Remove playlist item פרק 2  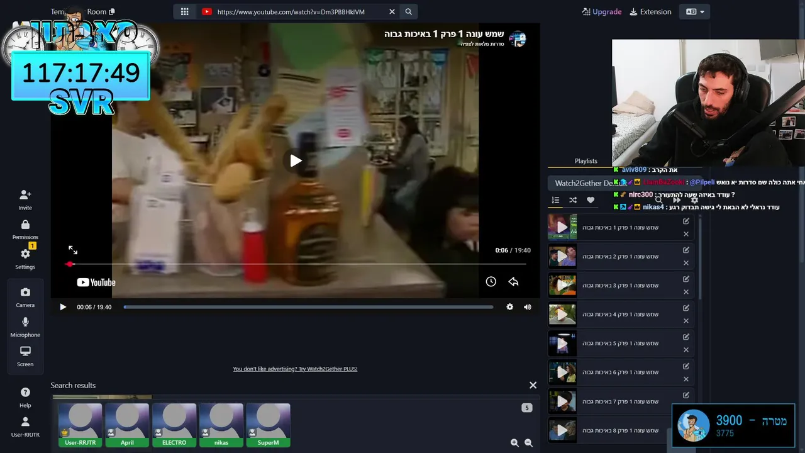pyautogui.click(x=686, y=263)
